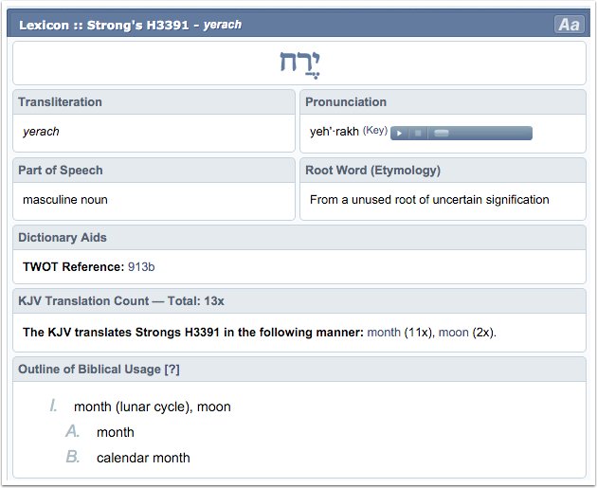Click the 'moon' KJV translation link
The image size is (597, 488).
click(x=453, y=333)
